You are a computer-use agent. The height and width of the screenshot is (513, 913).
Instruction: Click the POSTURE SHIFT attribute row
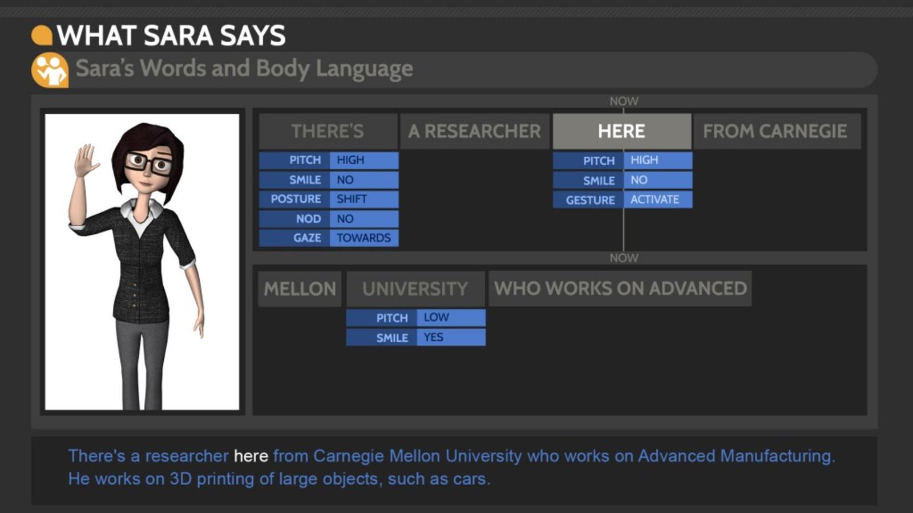coord(328,199)
